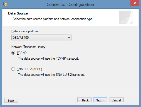Click 'The data source will use the TCP/IP transport.' text
141x107 pixels.
(x=48, y=59)
